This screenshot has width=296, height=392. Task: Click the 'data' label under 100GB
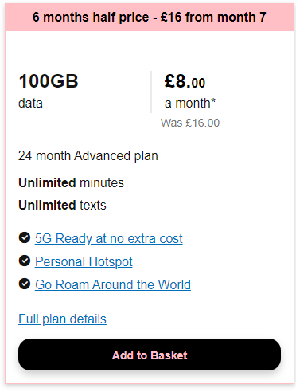(x=30, y=103)
